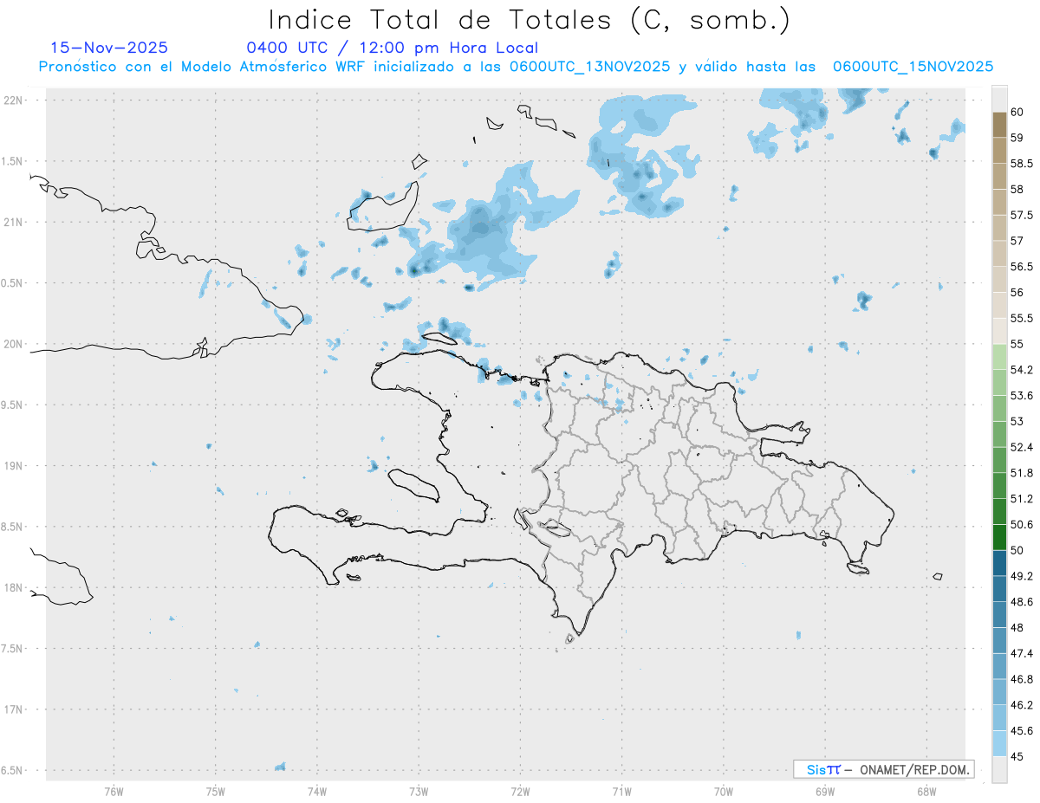The width and height of the screenshot is (1040, 803).
Task: Click the "70W" longitude label
Action: point(724,791)
